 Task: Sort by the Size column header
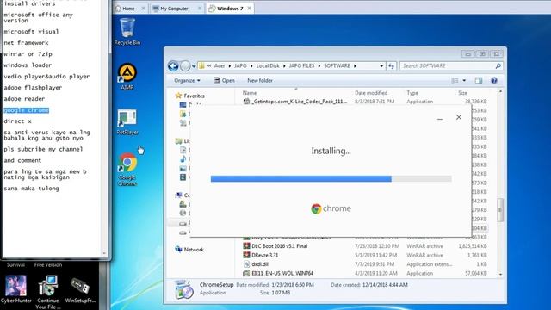click(463, 93)
